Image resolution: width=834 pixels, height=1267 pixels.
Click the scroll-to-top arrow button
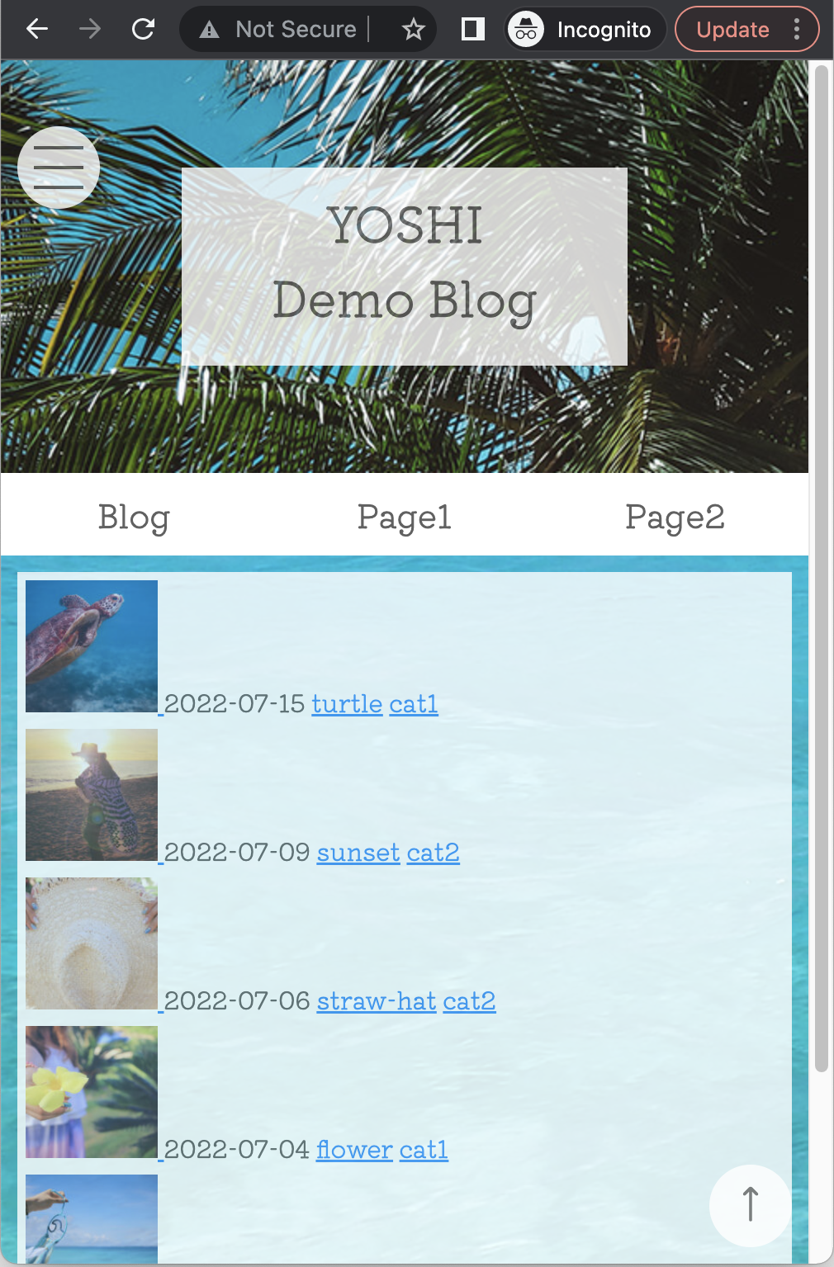coord(750,1205)
